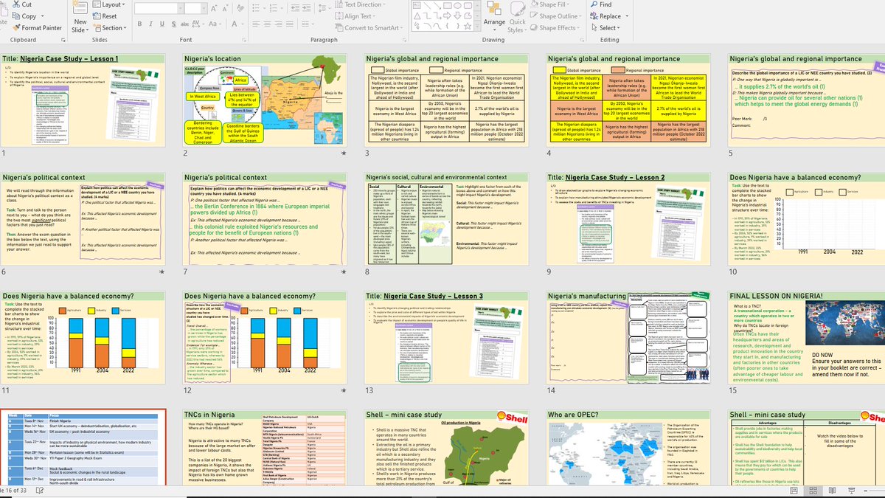Click Convert to SmartArt
The image size is (885, 498).
[369, 28]
